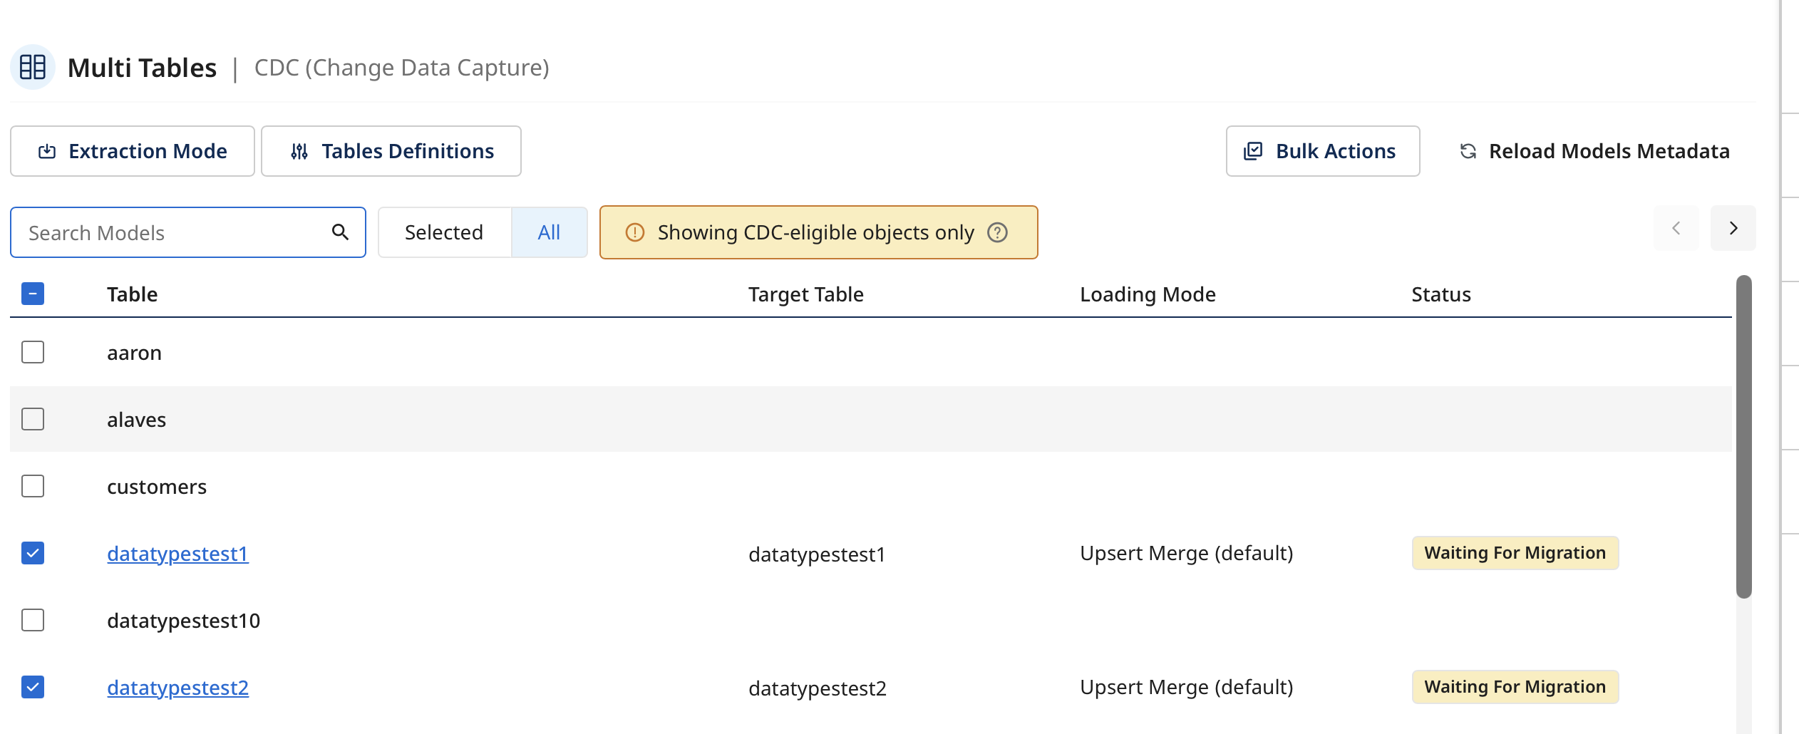1799x734 pixels.
Task: Click the table's vertical scrollbar thumb
Action: click(x=1744, y=436)
